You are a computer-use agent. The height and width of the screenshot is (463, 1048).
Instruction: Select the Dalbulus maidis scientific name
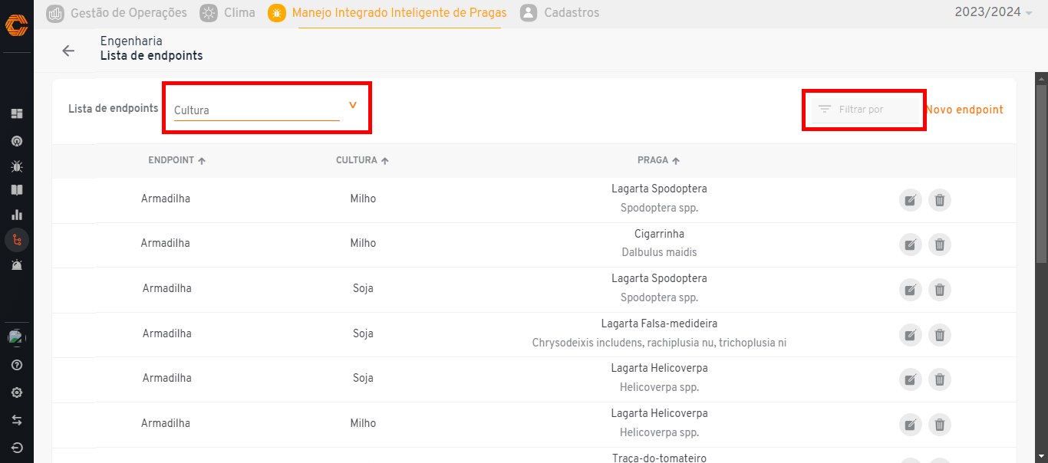[x=659, y=252]
